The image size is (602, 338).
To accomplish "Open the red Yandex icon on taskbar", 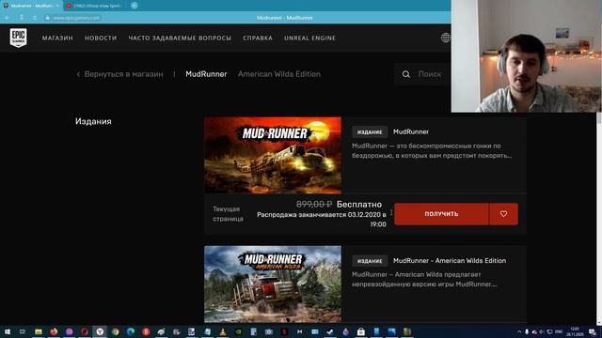I will tap(146, 331).
